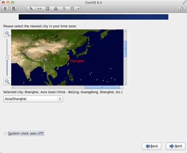Pause the virtual machine
Image resolution: width=187 pixels, height=153 pixels.
5,9
